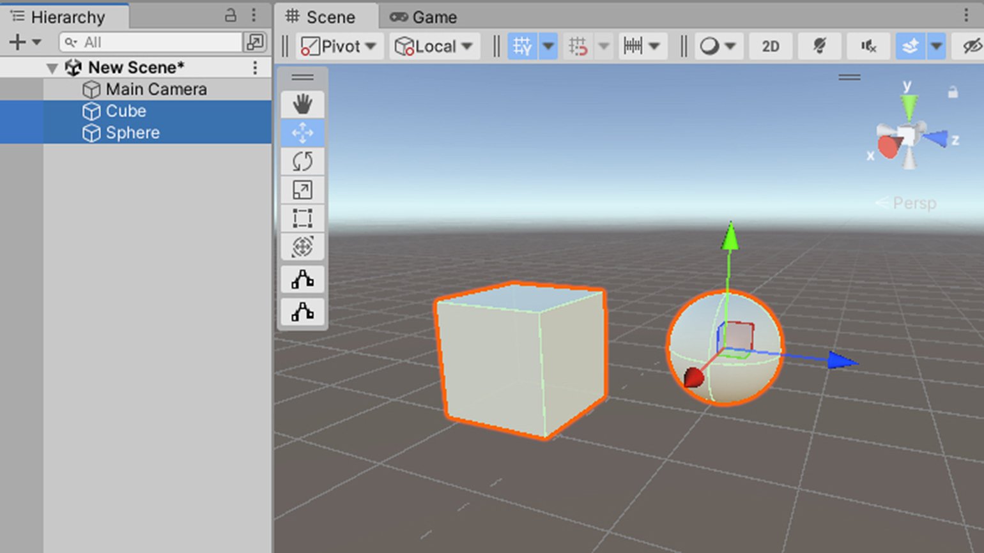
Task: Select the Hand view tool
Action: point(302,104)
